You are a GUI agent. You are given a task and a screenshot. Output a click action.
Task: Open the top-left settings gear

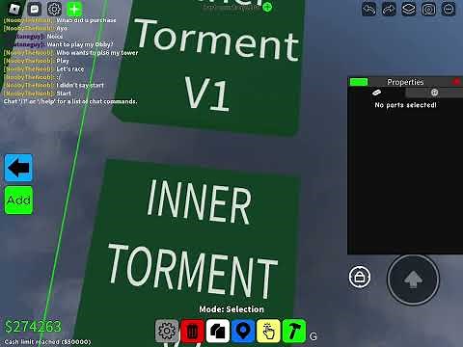click(x=54, y=9)
